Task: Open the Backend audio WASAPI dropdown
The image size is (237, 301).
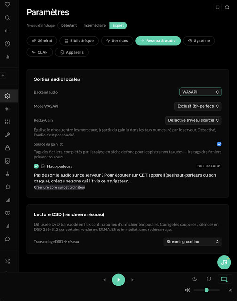Action: (200, 92)
